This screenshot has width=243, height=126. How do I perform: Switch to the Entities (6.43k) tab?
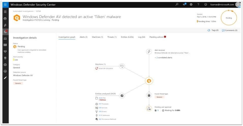click(x=127, y=37)
